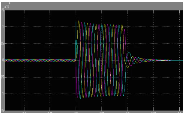Click the negative 0.5 y-axis tick label
This screenshot has height=113, width=185.
pyautogui.click(x=2, y=77)
